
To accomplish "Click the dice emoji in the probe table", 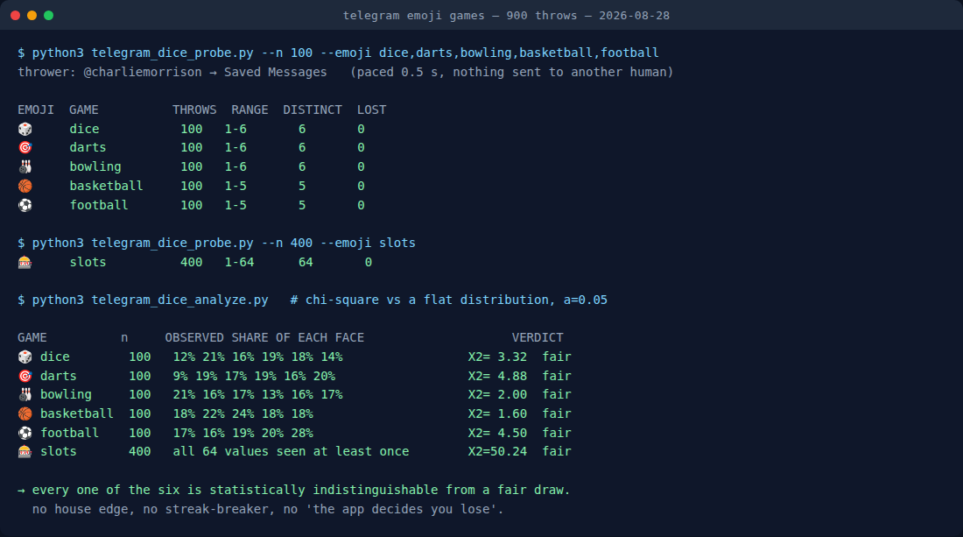I will (25, 129).
